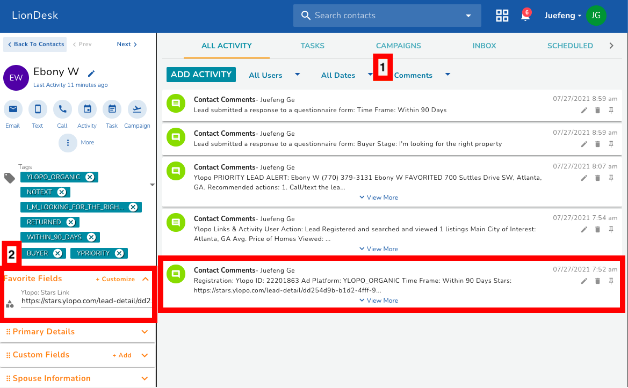
Task: Delete the 8:07 am priority lead comment
Action: coord(597,178)
